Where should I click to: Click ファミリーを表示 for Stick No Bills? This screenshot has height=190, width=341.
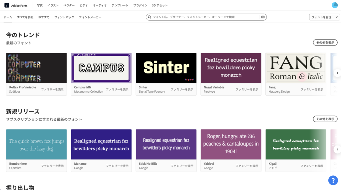pyautogui.click(x=182, y=166)
